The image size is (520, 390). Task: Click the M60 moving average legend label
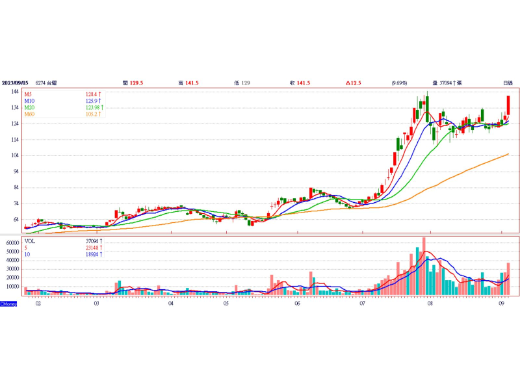(x=29, y=114)
